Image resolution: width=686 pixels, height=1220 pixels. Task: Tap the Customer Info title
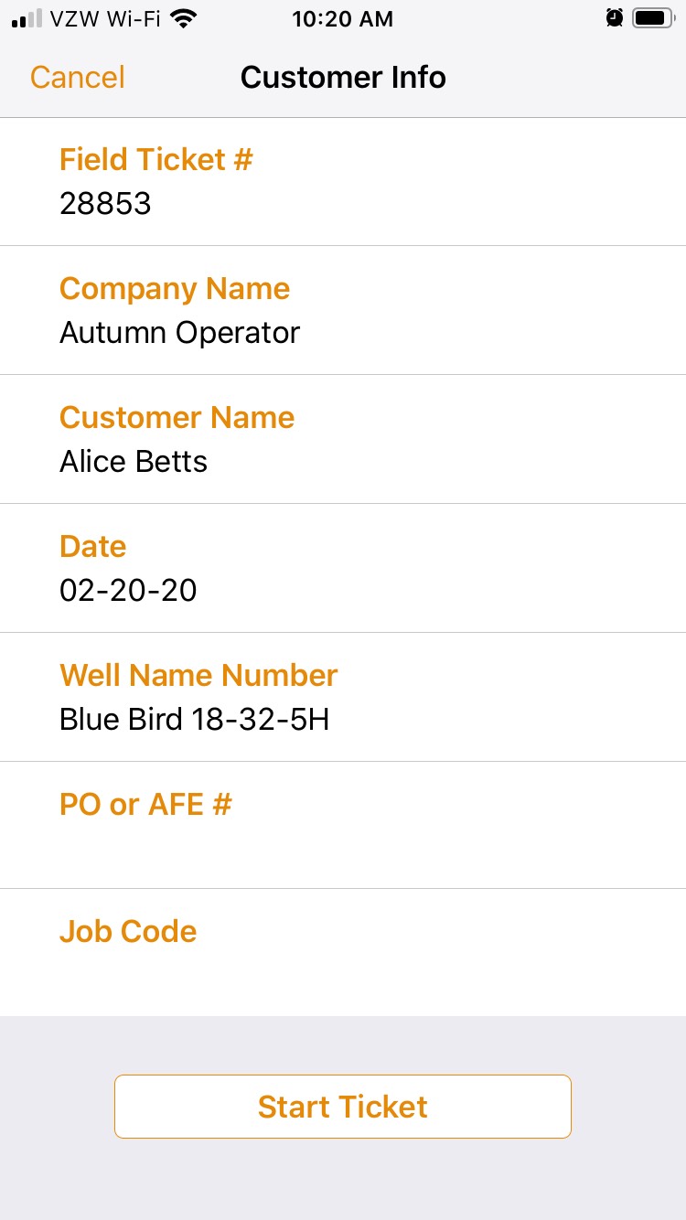343,78
